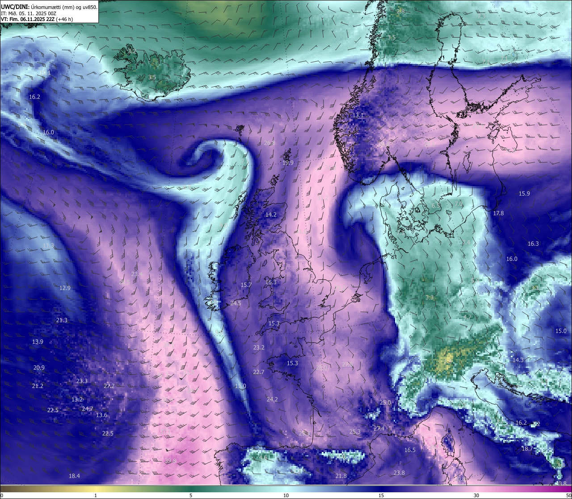
Task: Click the map value '23.3'
Action: [82, 381]
